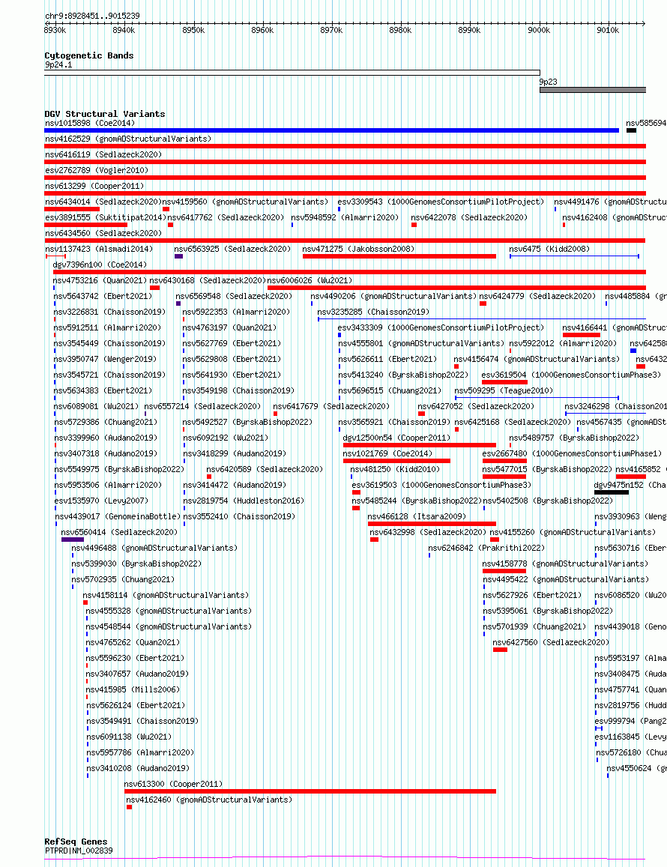Open the PTPRD|NM_002839 gene label
The height and width of the screenshot is (867, 667).
(x=79, y=851)
